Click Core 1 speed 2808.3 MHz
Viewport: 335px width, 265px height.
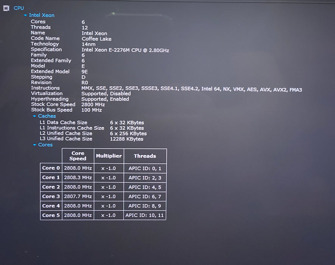point(78,178)
